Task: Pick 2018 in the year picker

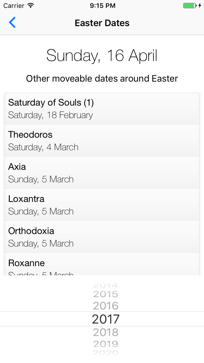Action: 106,332
